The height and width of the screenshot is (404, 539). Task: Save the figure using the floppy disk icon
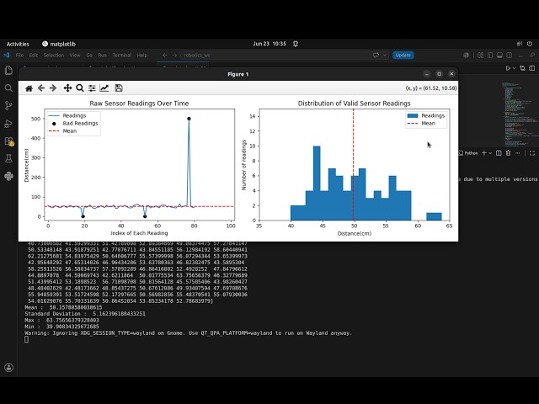[x=119, y=88]
